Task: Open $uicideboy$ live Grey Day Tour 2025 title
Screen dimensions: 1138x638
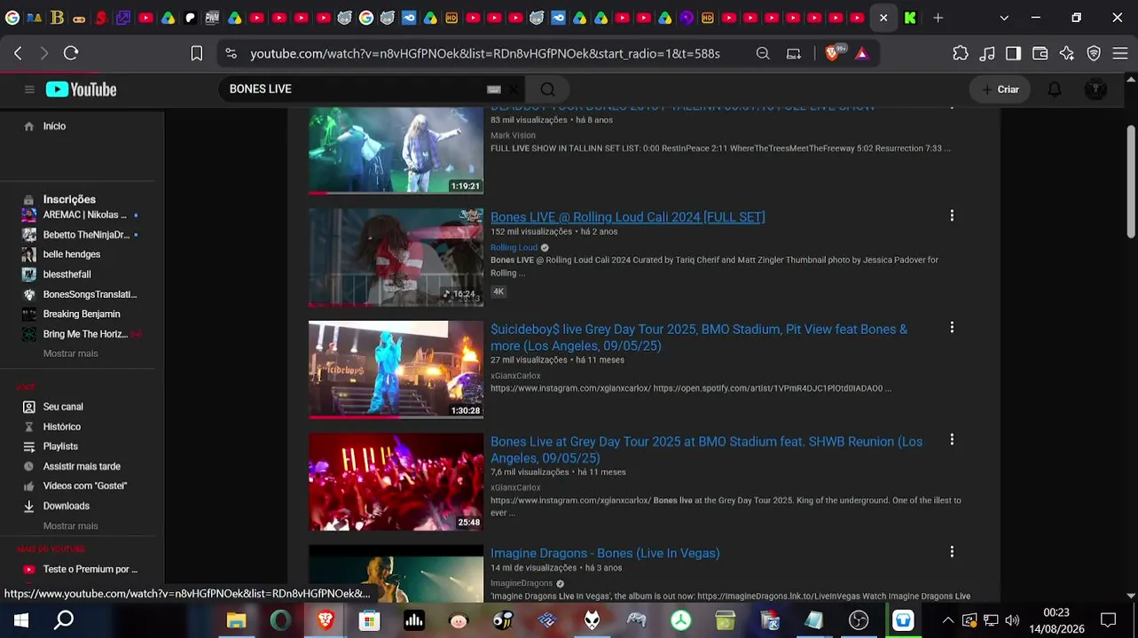Action: [x=699, y=338]
